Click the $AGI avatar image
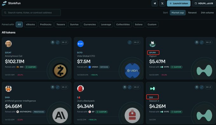This screenshot has width=216, height=125. 8,88
